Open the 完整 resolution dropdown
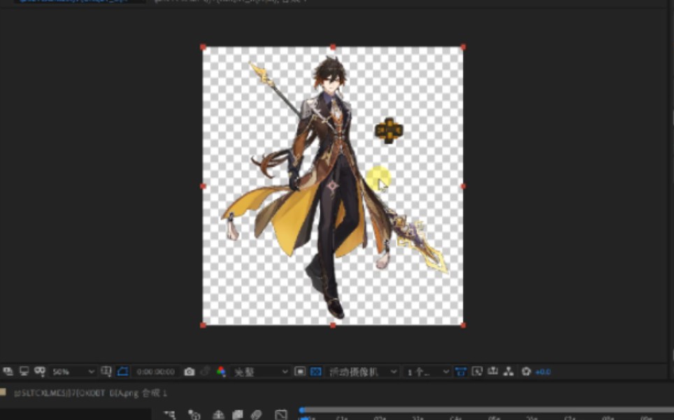The height and width of the screenshot is (420, 674). (260, 372)
